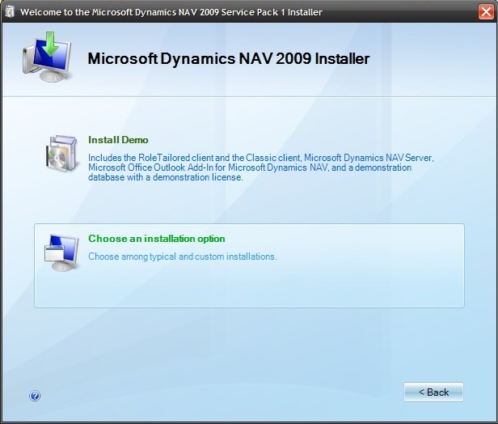This screenshot has height=424, width=498.
Task: Close the installer window with red X
Action: coord(486,12)
